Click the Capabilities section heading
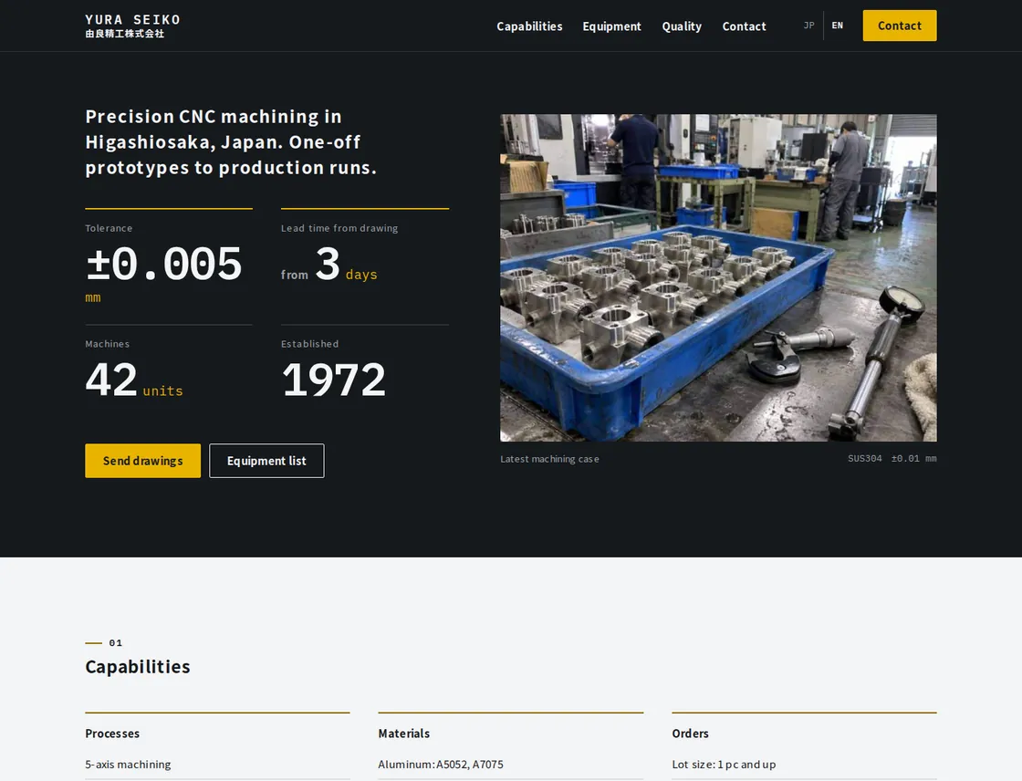 138,666
